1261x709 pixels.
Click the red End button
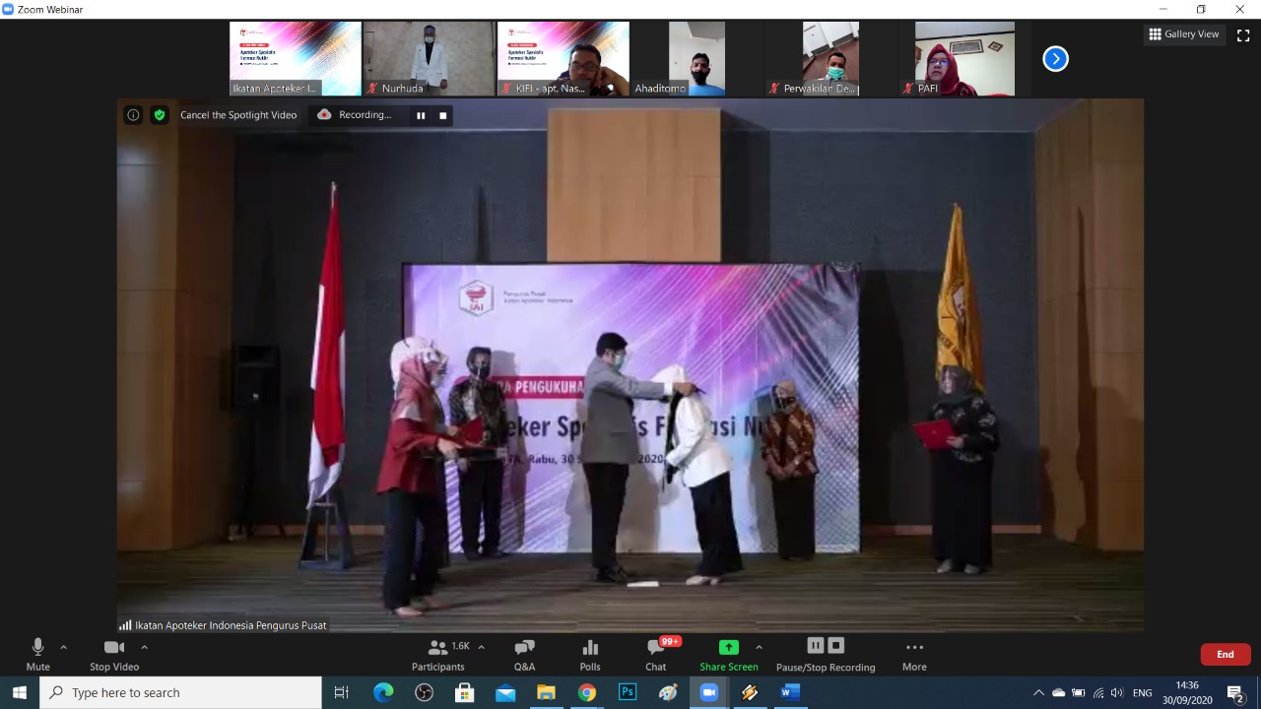1226,654
